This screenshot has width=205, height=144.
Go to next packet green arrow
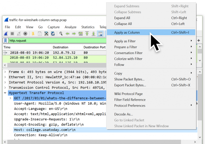[x=74, y=34]
